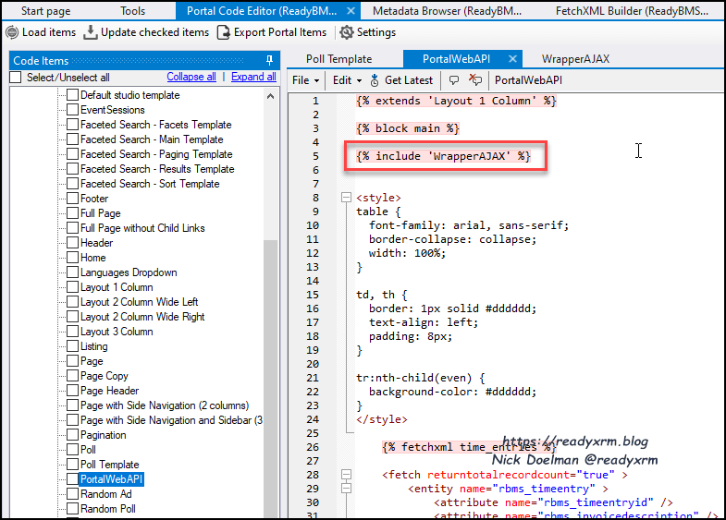Enable the Footer template checkbox

pos(72,199)
